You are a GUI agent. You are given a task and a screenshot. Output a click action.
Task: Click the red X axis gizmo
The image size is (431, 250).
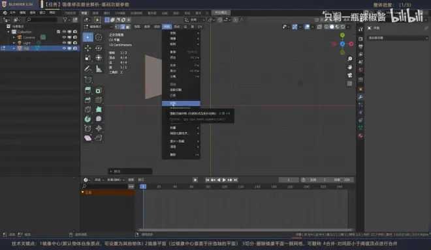(x=351, y=44)
